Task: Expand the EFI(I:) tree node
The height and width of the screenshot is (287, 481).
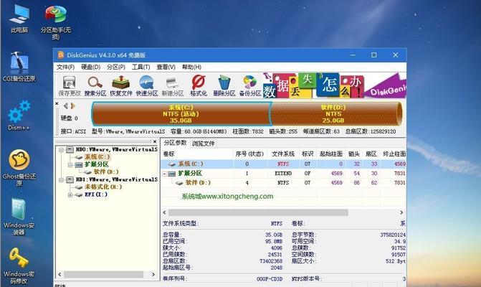Action: [x=70, y=195]
